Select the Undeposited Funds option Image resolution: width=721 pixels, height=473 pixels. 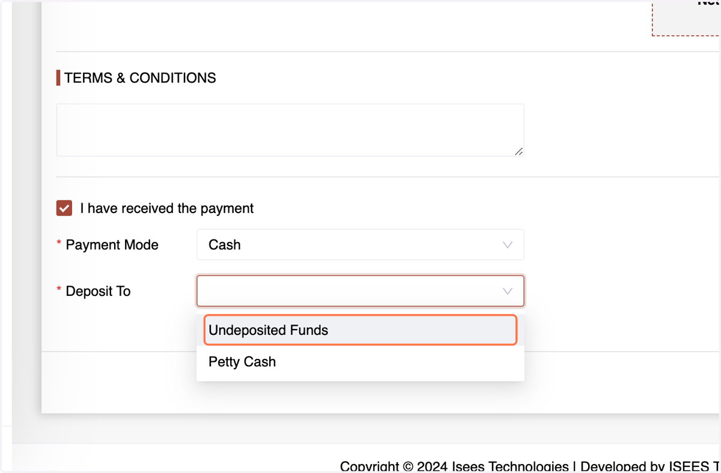[x=360, y=330]
